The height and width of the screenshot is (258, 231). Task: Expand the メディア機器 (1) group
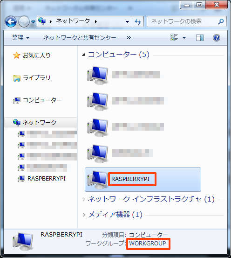click(84, 215)
